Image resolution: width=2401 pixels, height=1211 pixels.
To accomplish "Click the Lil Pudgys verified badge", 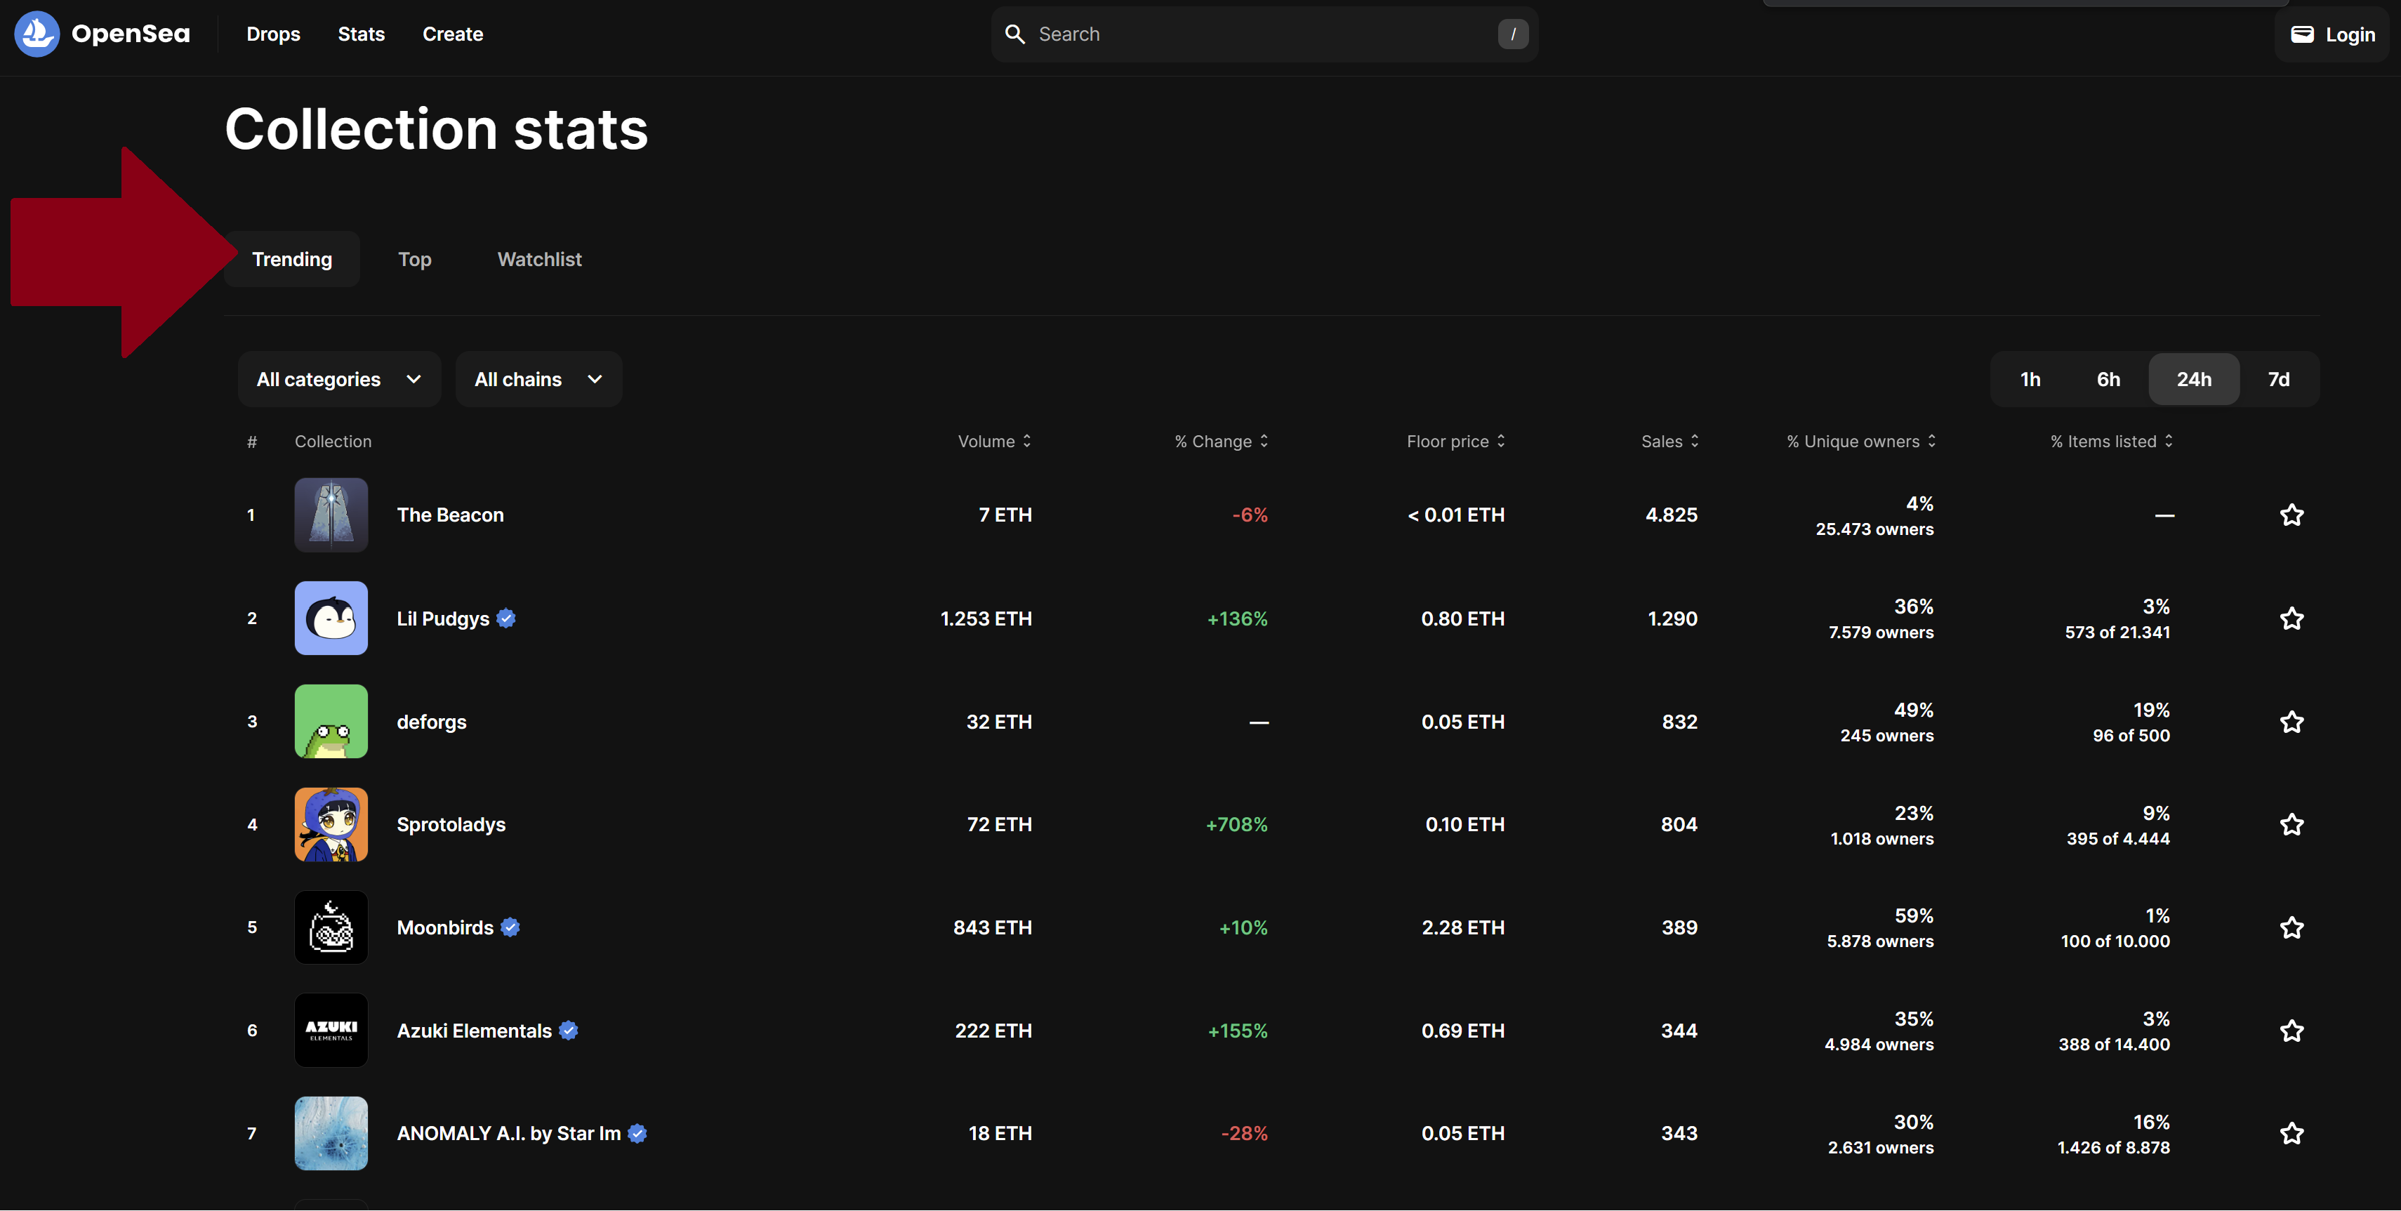I will coord(506,618).
